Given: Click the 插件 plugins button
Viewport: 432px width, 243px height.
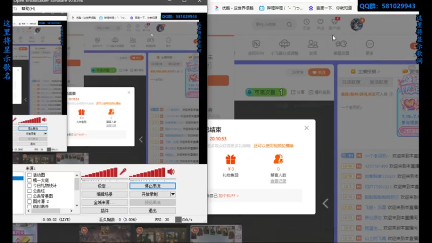Looking at the screenshot, I should (105, 211).
